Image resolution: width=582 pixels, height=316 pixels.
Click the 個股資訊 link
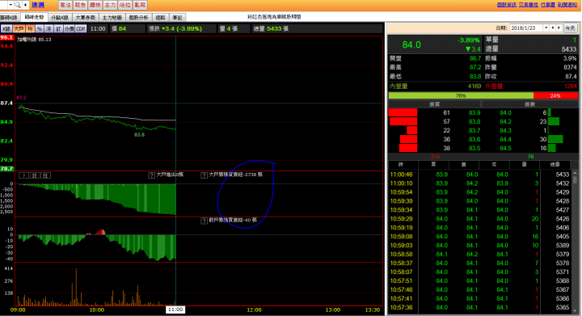click(x=507, y=5)
